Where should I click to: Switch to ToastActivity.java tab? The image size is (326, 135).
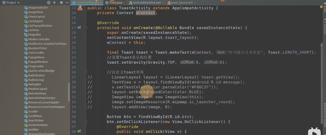[x=87, y=3]
